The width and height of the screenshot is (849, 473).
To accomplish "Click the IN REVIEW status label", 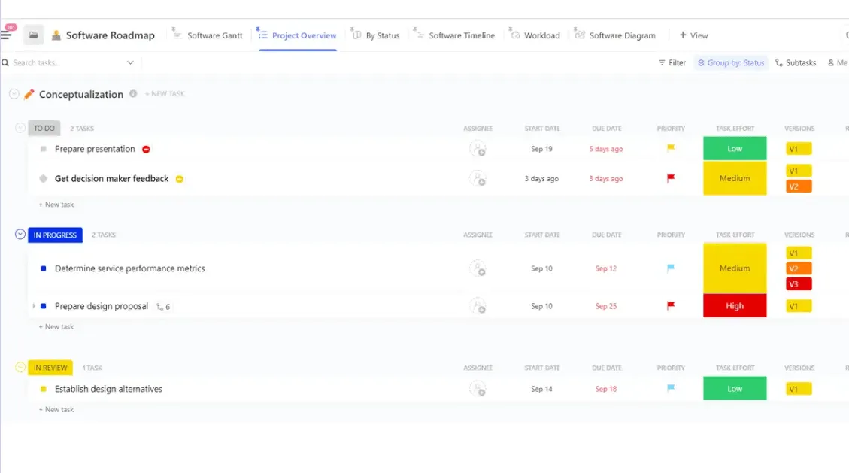I will point(50,368).
